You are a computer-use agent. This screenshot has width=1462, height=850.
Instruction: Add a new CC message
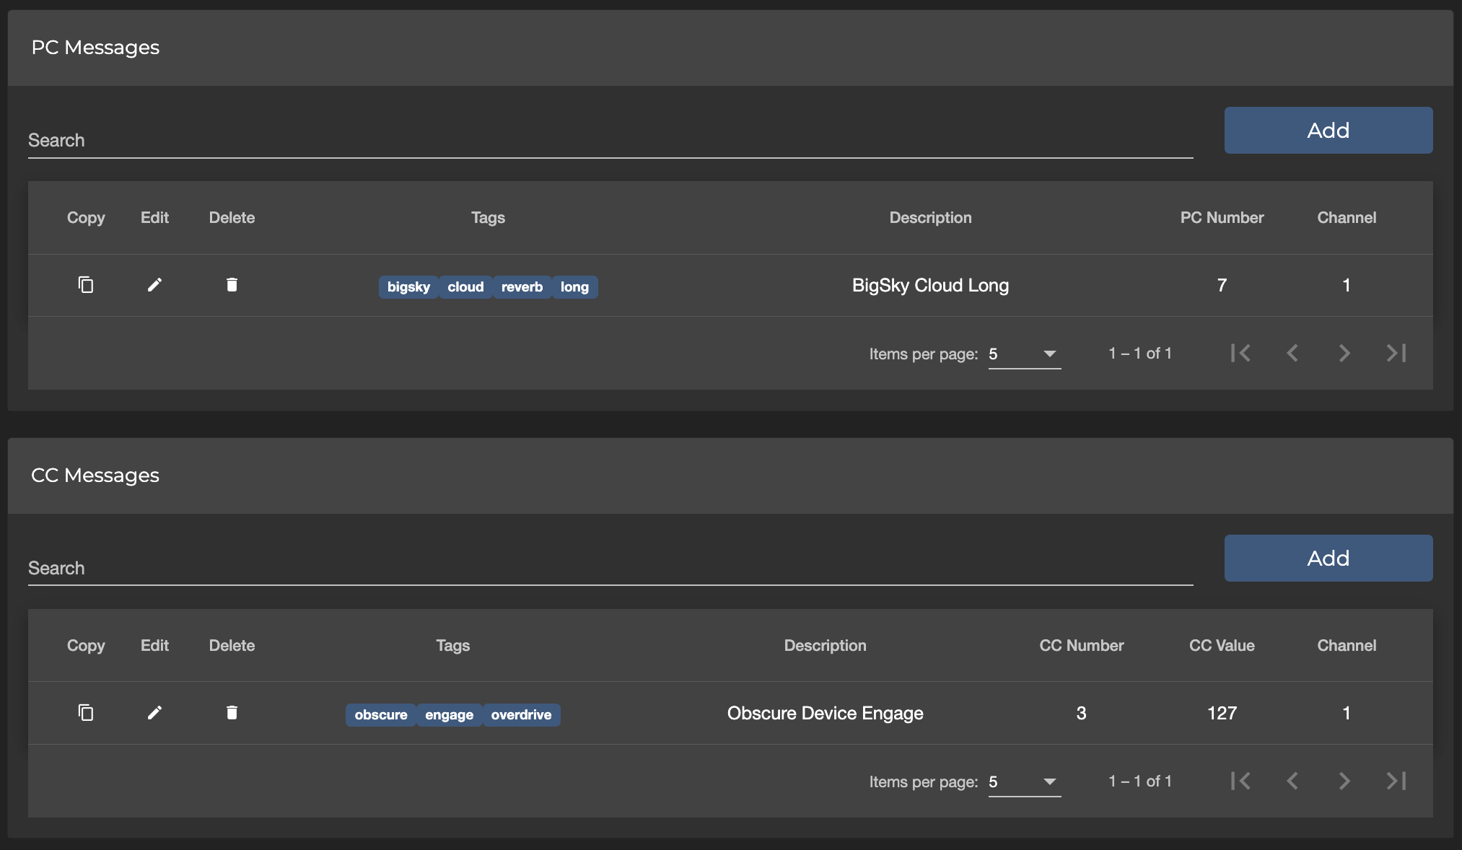[1328, 558]
